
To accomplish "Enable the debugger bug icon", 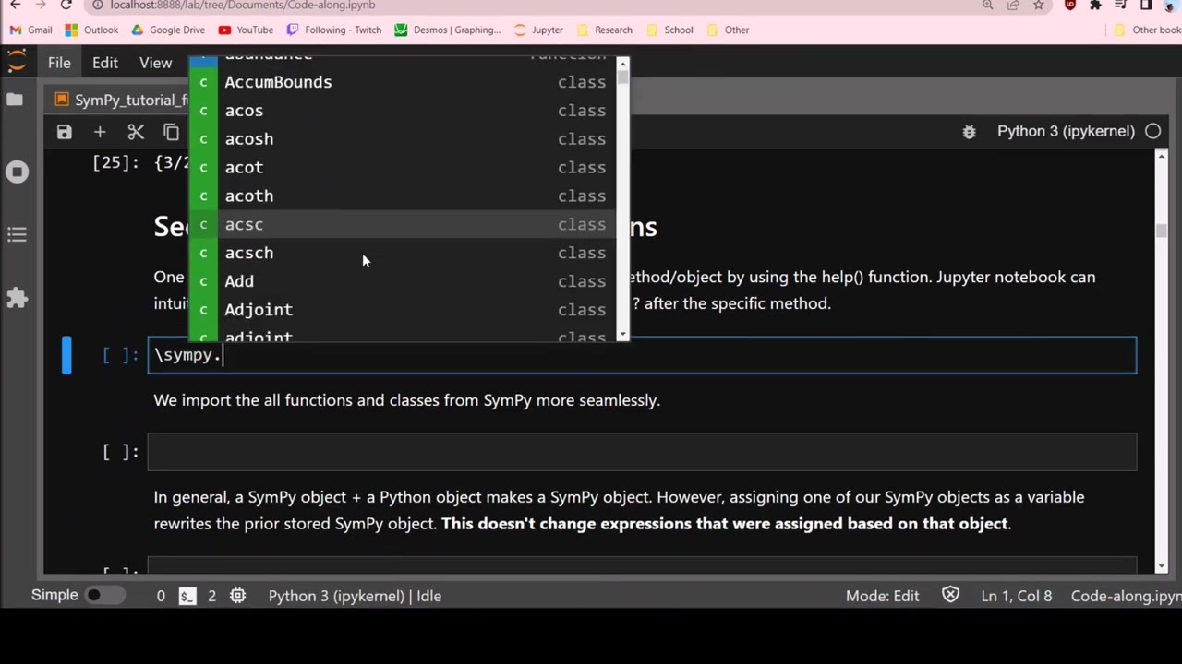I will pyautogui.click(x=969, y=132).
